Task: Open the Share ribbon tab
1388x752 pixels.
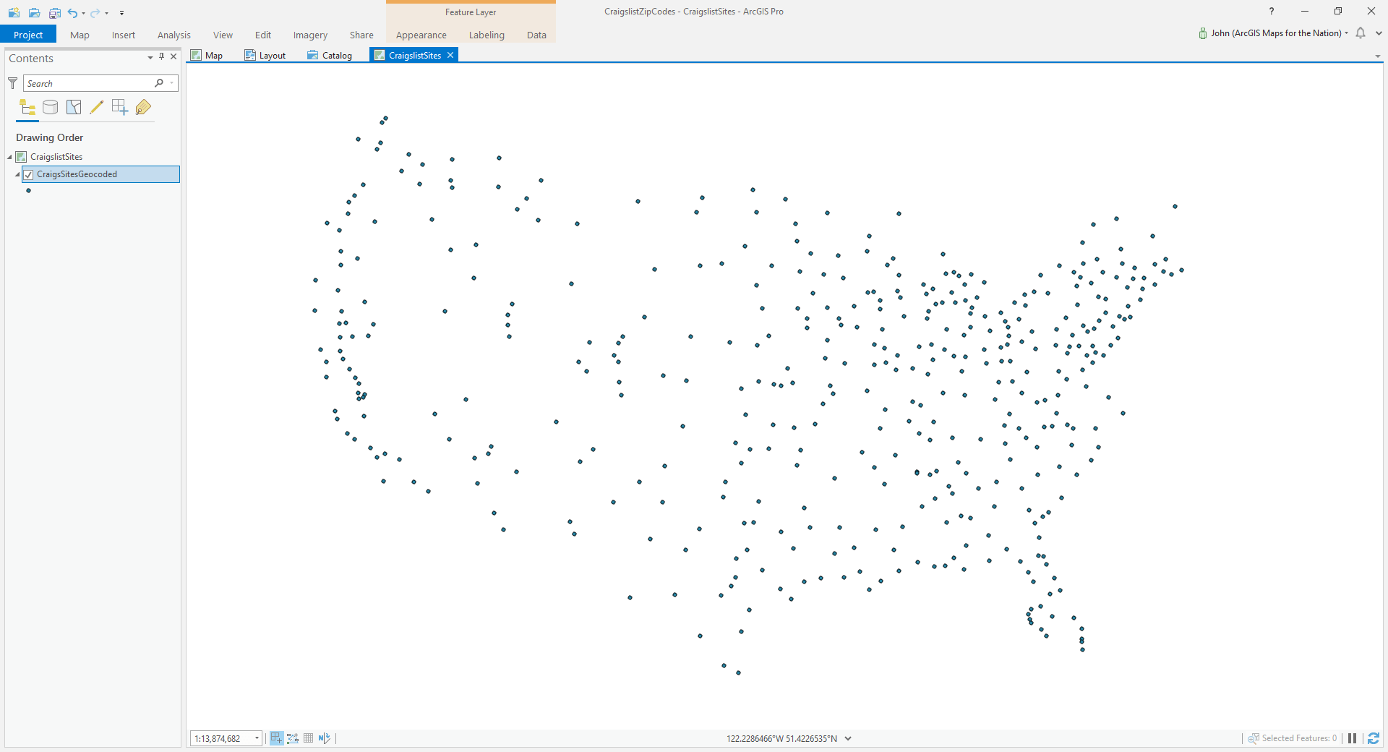Action: point(361,35)
